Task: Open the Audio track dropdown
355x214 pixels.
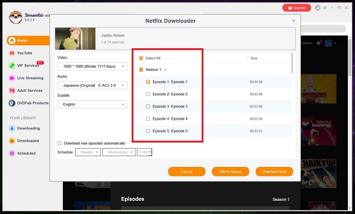Action: (92, 85)
